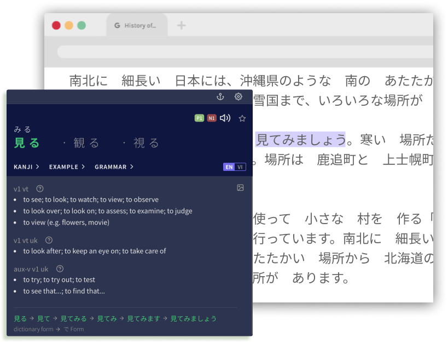This screenshot has height=343, width=448.
Task: Select the alternate writing 視る
Action: pos(146,143)
